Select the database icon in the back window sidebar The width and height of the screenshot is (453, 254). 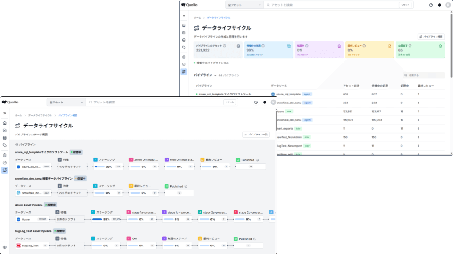pos(184,40)
